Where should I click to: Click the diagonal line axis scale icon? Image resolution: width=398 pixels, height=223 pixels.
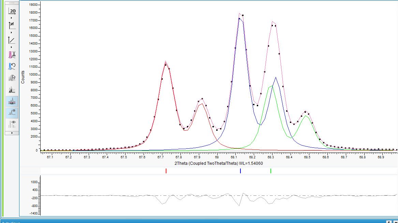point(12,40)
